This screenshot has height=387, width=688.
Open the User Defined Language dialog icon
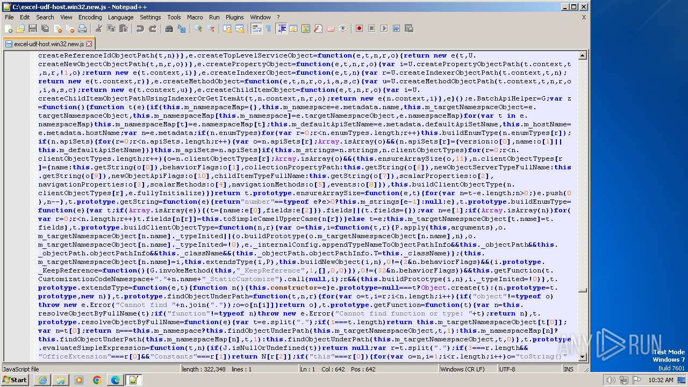(x=293, y=28)
